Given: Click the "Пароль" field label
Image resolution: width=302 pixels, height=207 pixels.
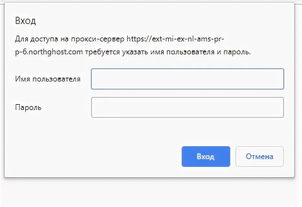Looking at the screenshot, I should pos(28,107).
